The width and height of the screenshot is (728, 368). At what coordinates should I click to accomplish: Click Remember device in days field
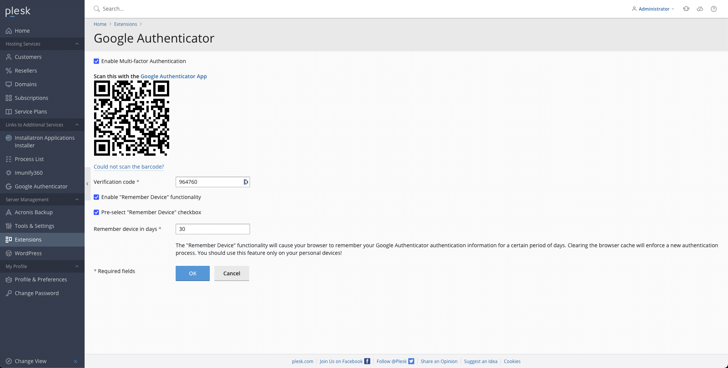213,229
